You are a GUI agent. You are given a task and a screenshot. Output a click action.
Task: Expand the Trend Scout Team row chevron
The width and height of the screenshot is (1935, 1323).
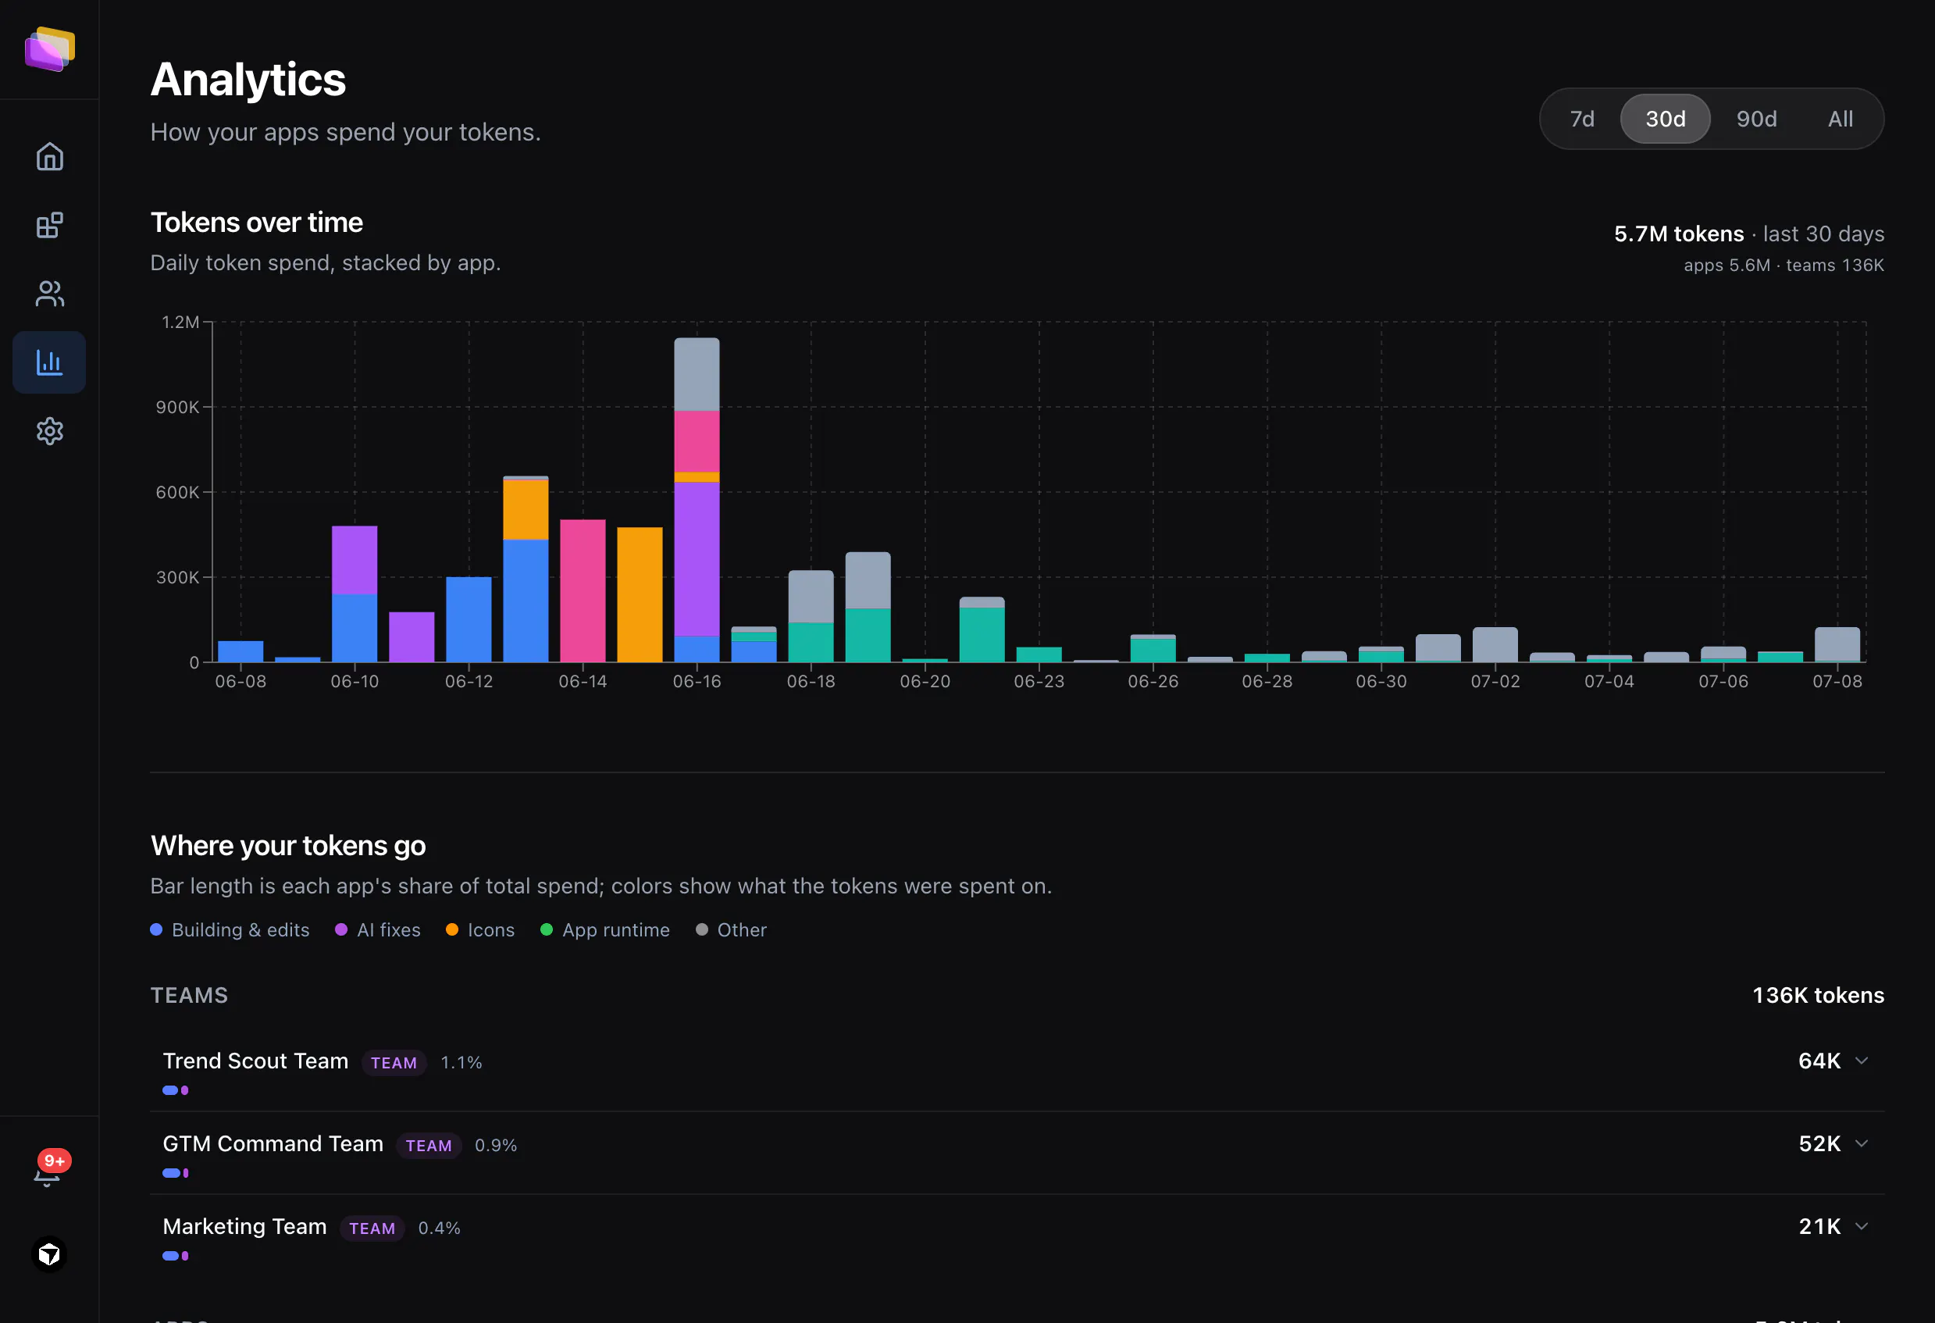point(1862,1061)
